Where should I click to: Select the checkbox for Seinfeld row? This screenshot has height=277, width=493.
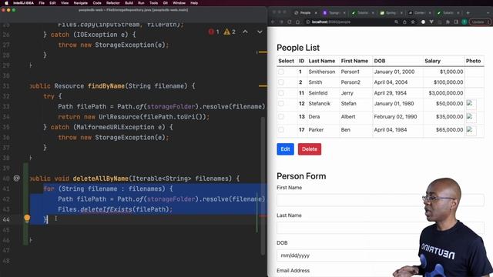click(280, 93)
